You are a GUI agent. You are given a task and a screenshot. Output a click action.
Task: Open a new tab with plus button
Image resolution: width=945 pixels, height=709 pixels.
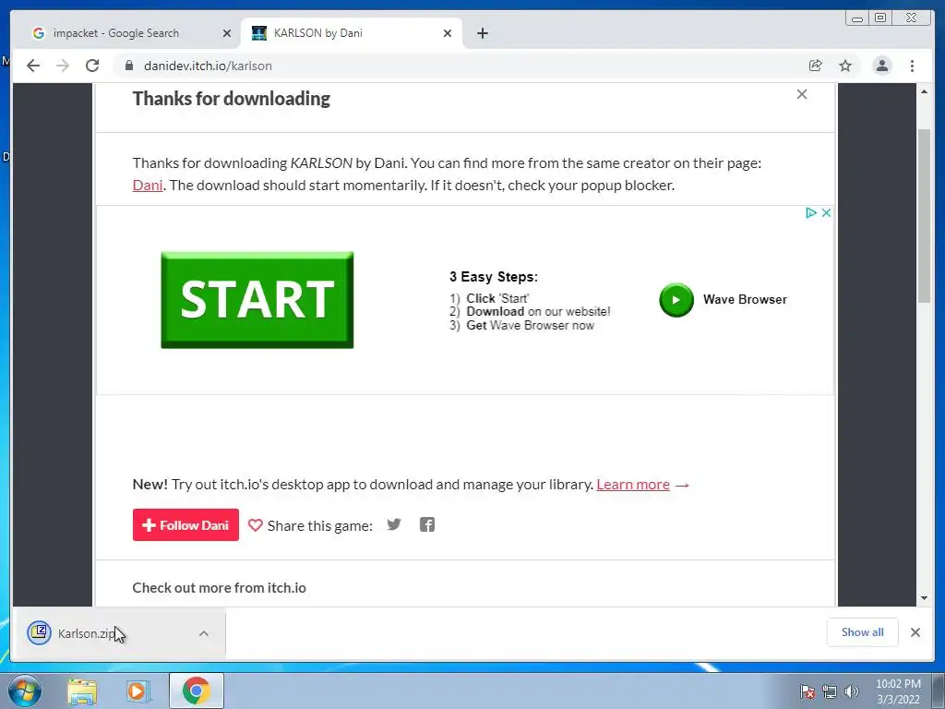(x=482, y=33)
